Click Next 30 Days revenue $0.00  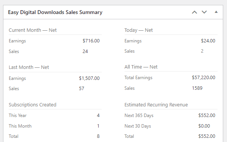(204, 126)
